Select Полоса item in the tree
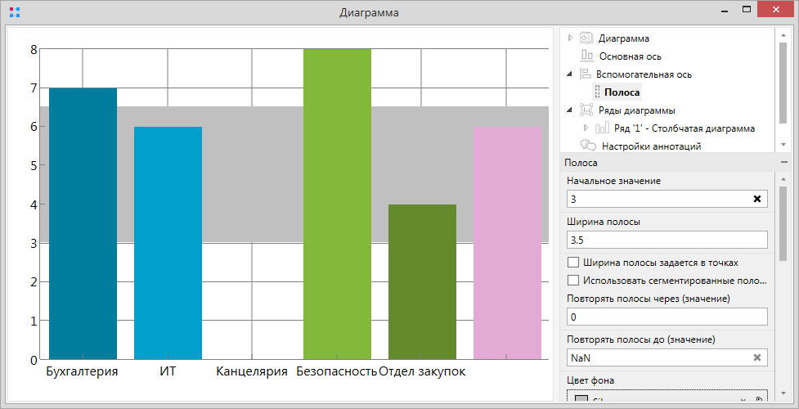 (622, 92)
